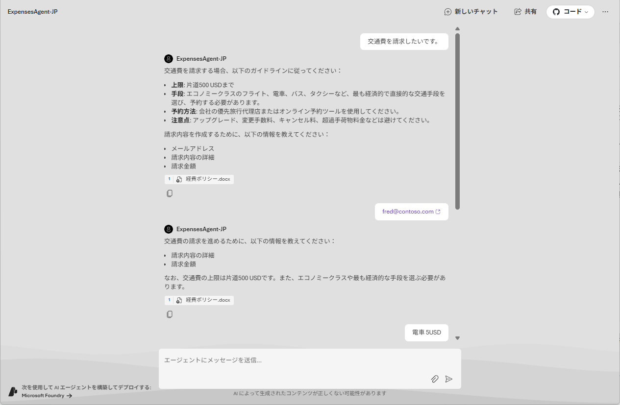
Task: Copy the first agent response using the copy icon
Action: [170, 193]
